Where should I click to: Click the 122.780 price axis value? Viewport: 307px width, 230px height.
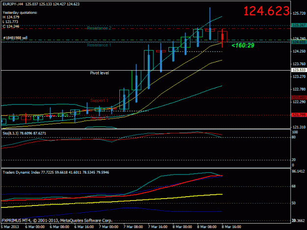click(299, 89)
